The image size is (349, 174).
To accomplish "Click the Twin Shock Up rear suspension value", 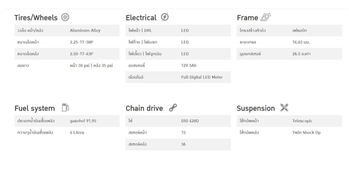I will coord(306,133).
